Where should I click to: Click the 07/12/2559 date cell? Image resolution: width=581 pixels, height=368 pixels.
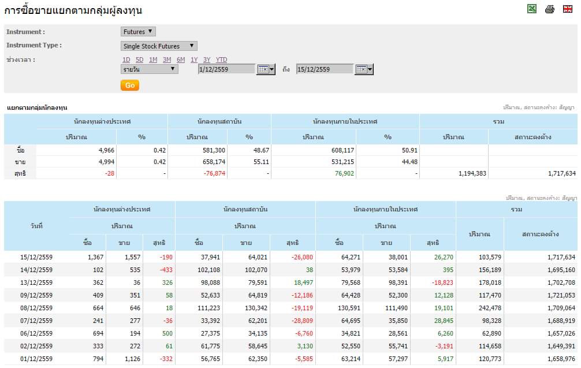[36, 321]
